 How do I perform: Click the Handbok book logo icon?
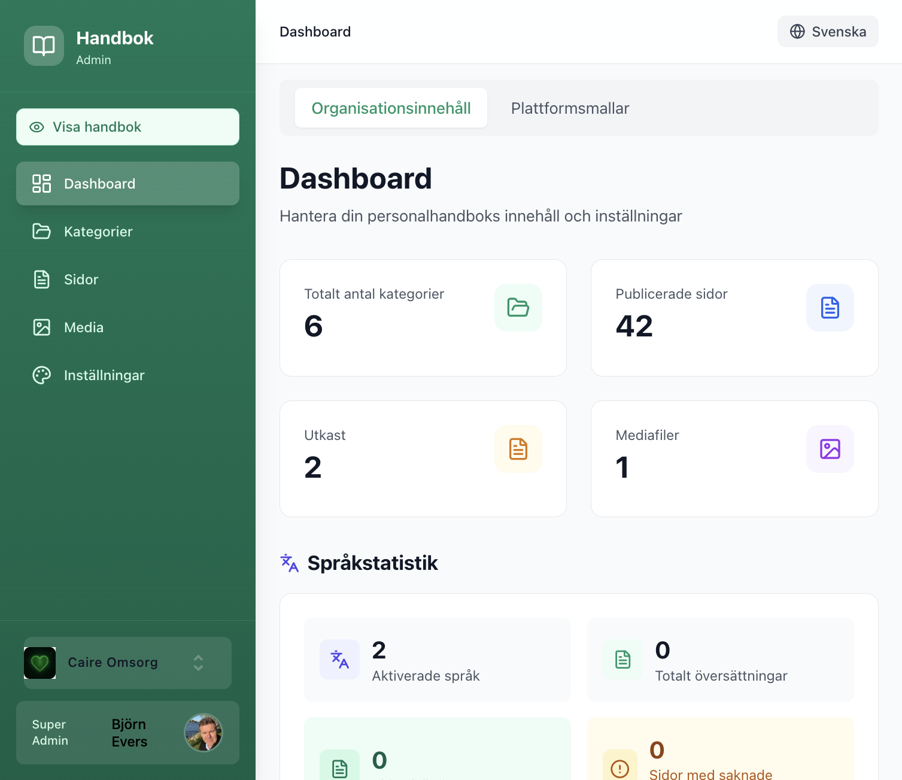tap(44, 45)
